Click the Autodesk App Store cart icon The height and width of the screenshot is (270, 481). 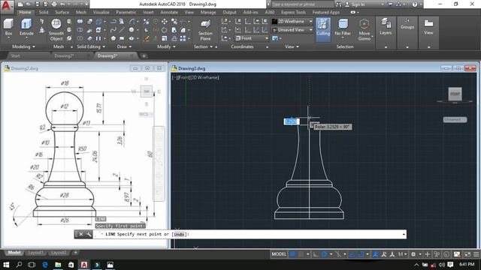(x=391, y=4)
